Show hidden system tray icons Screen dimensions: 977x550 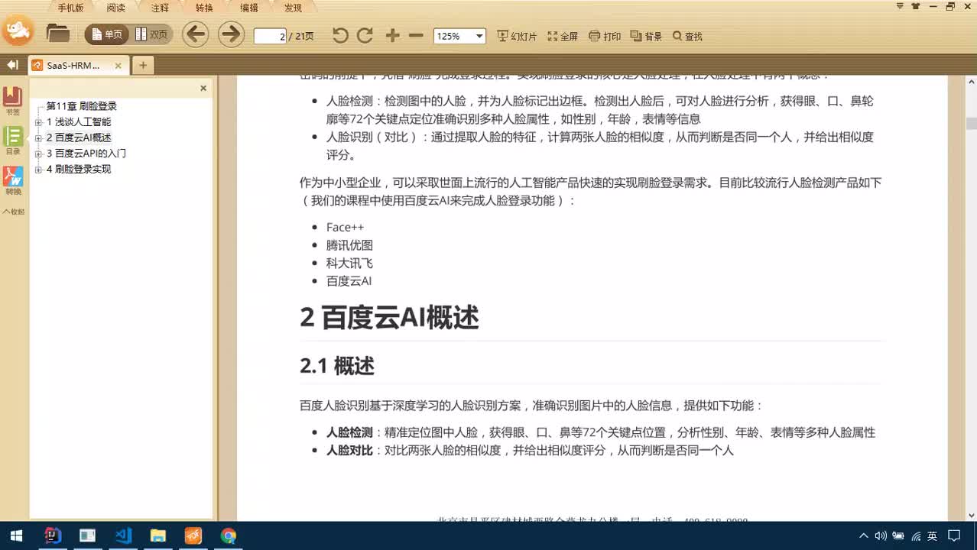864,536
